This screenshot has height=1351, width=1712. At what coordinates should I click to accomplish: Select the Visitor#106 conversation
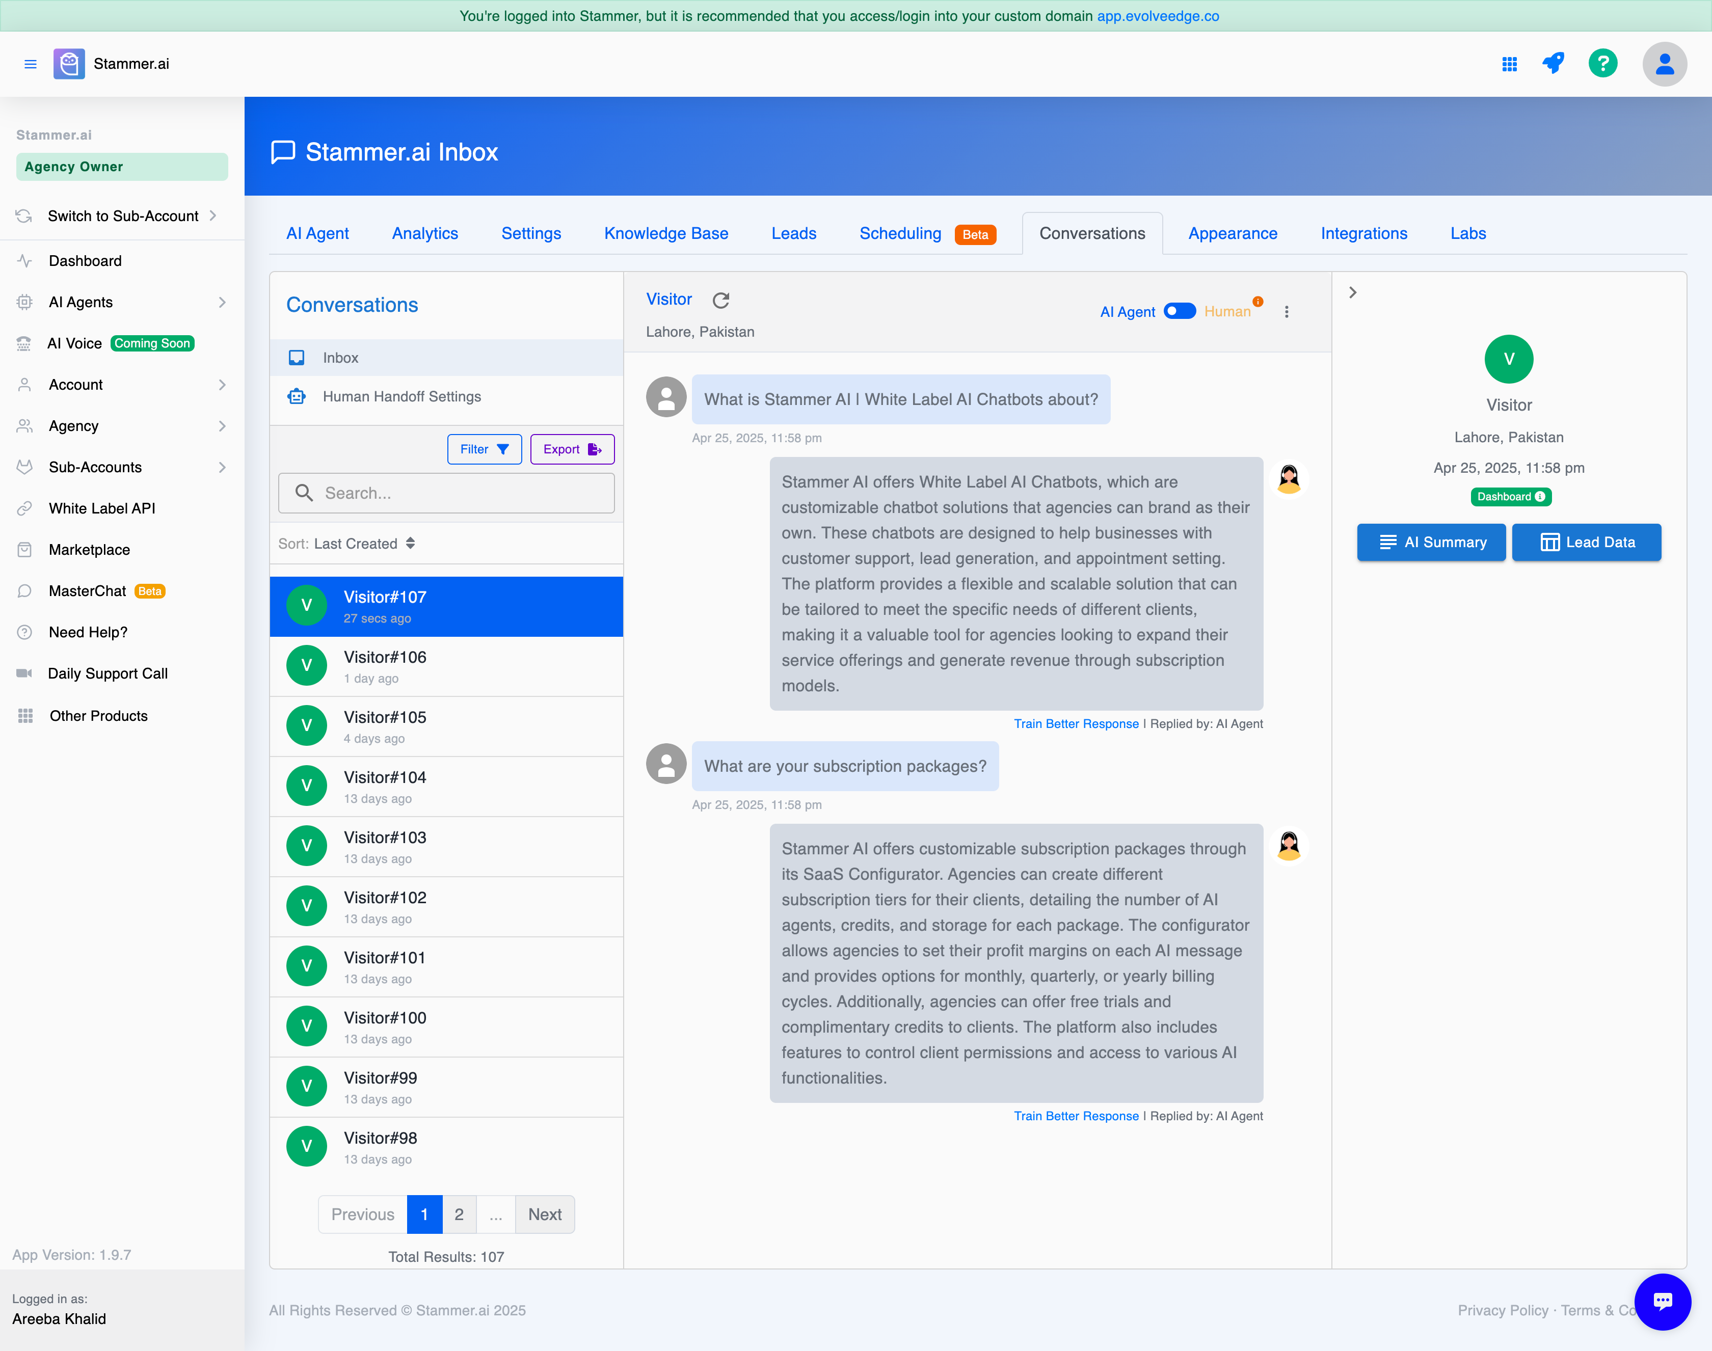446,666
